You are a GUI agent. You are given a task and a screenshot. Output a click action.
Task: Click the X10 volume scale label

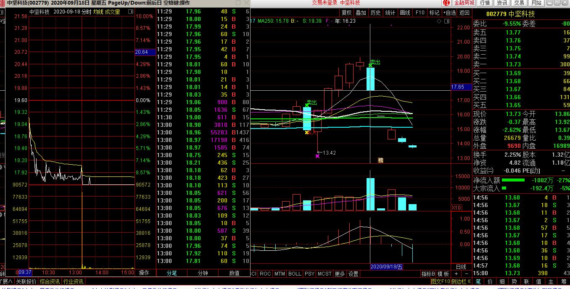pos(456,208)
